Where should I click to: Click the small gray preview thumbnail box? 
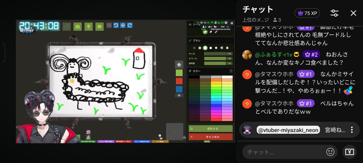[175, 132]
